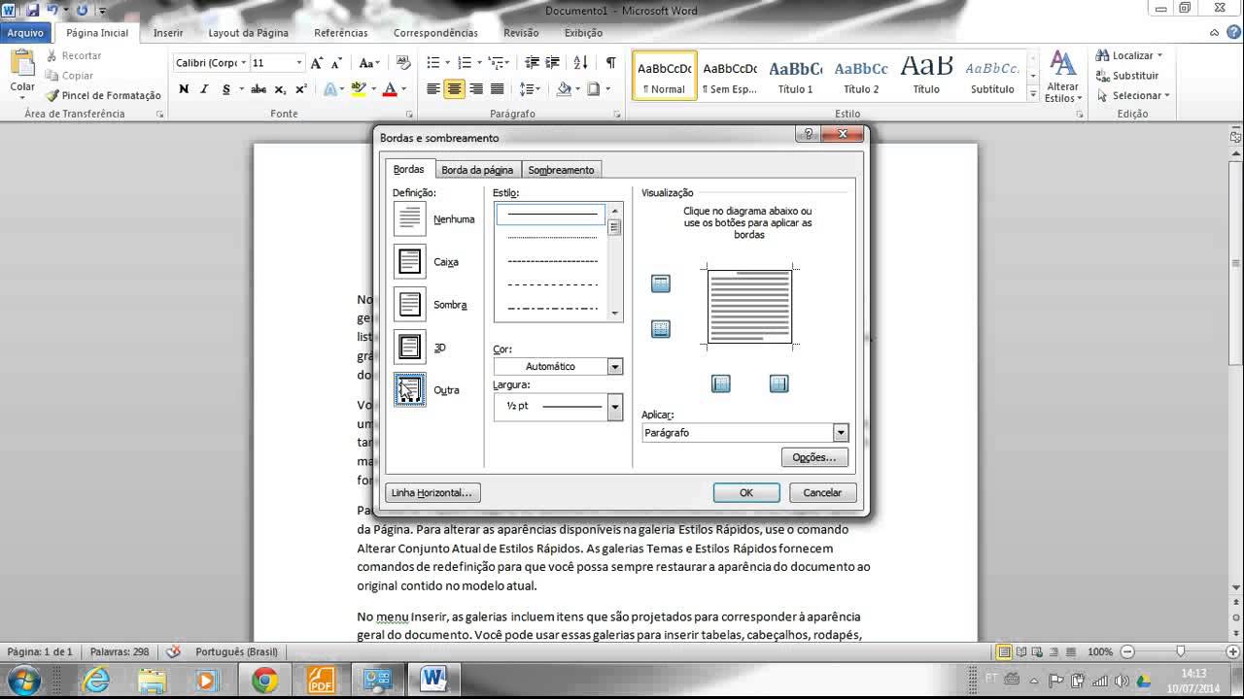The width and height of the screenshot is (1244, 699).
Task: Click the Recortar scissors command
Action: 74,55
